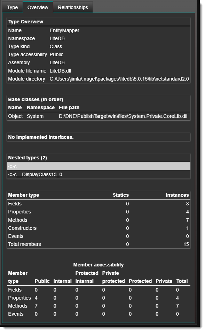The height and width of the screenshot is (332, 205).
Task: Switch to the Type tab
Action: (x=12, y=7)
